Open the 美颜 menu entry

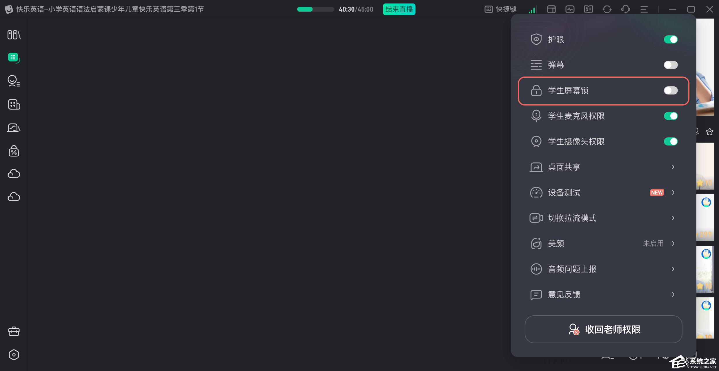[x=603, y=243]
